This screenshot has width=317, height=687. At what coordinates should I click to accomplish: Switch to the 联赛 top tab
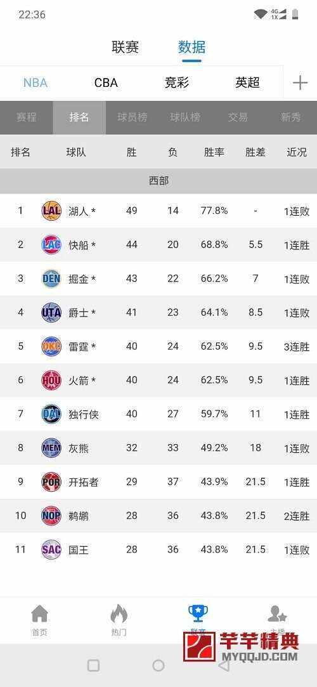pos(126,47)
